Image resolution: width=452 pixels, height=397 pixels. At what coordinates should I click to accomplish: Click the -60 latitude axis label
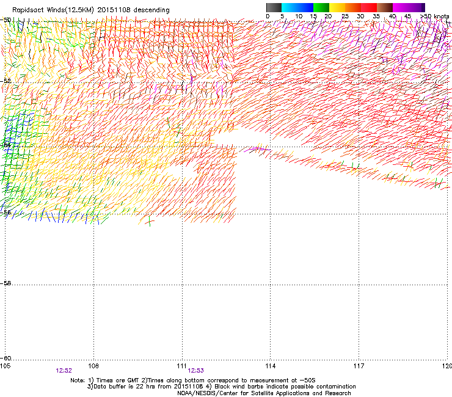click(5, 359)
